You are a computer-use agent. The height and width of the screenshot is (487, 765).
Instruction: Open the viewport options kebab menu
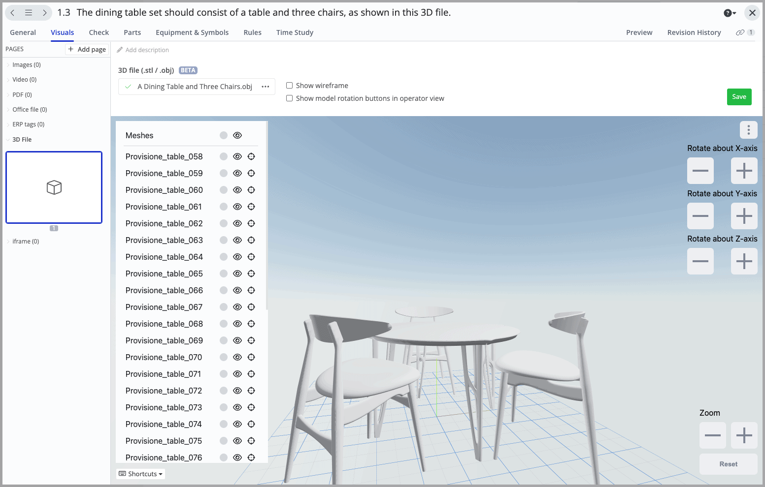(748, 129)
